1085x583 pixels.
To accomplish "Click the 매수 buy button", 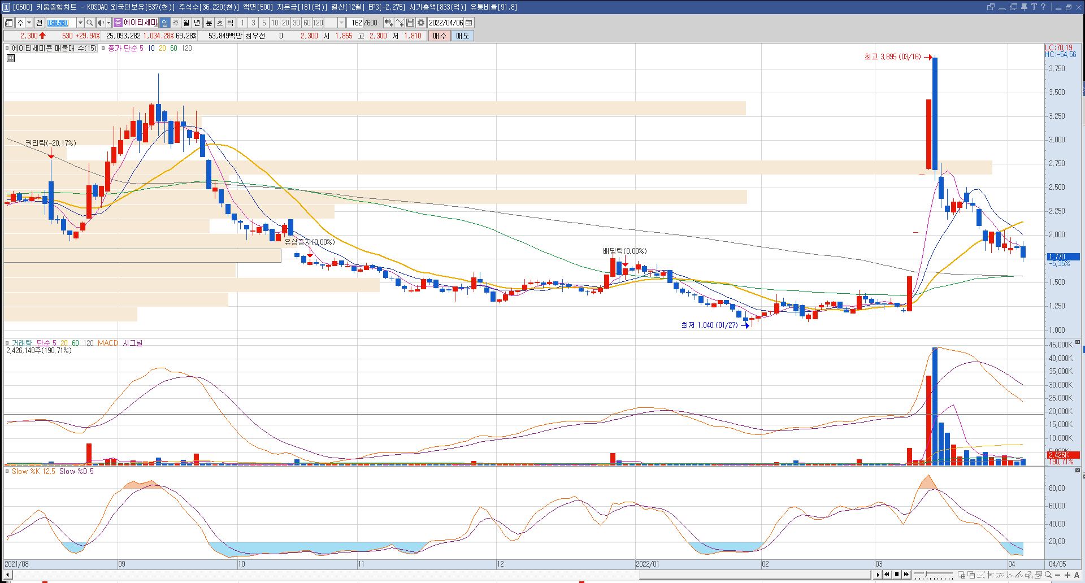I will tap(440, 36).
